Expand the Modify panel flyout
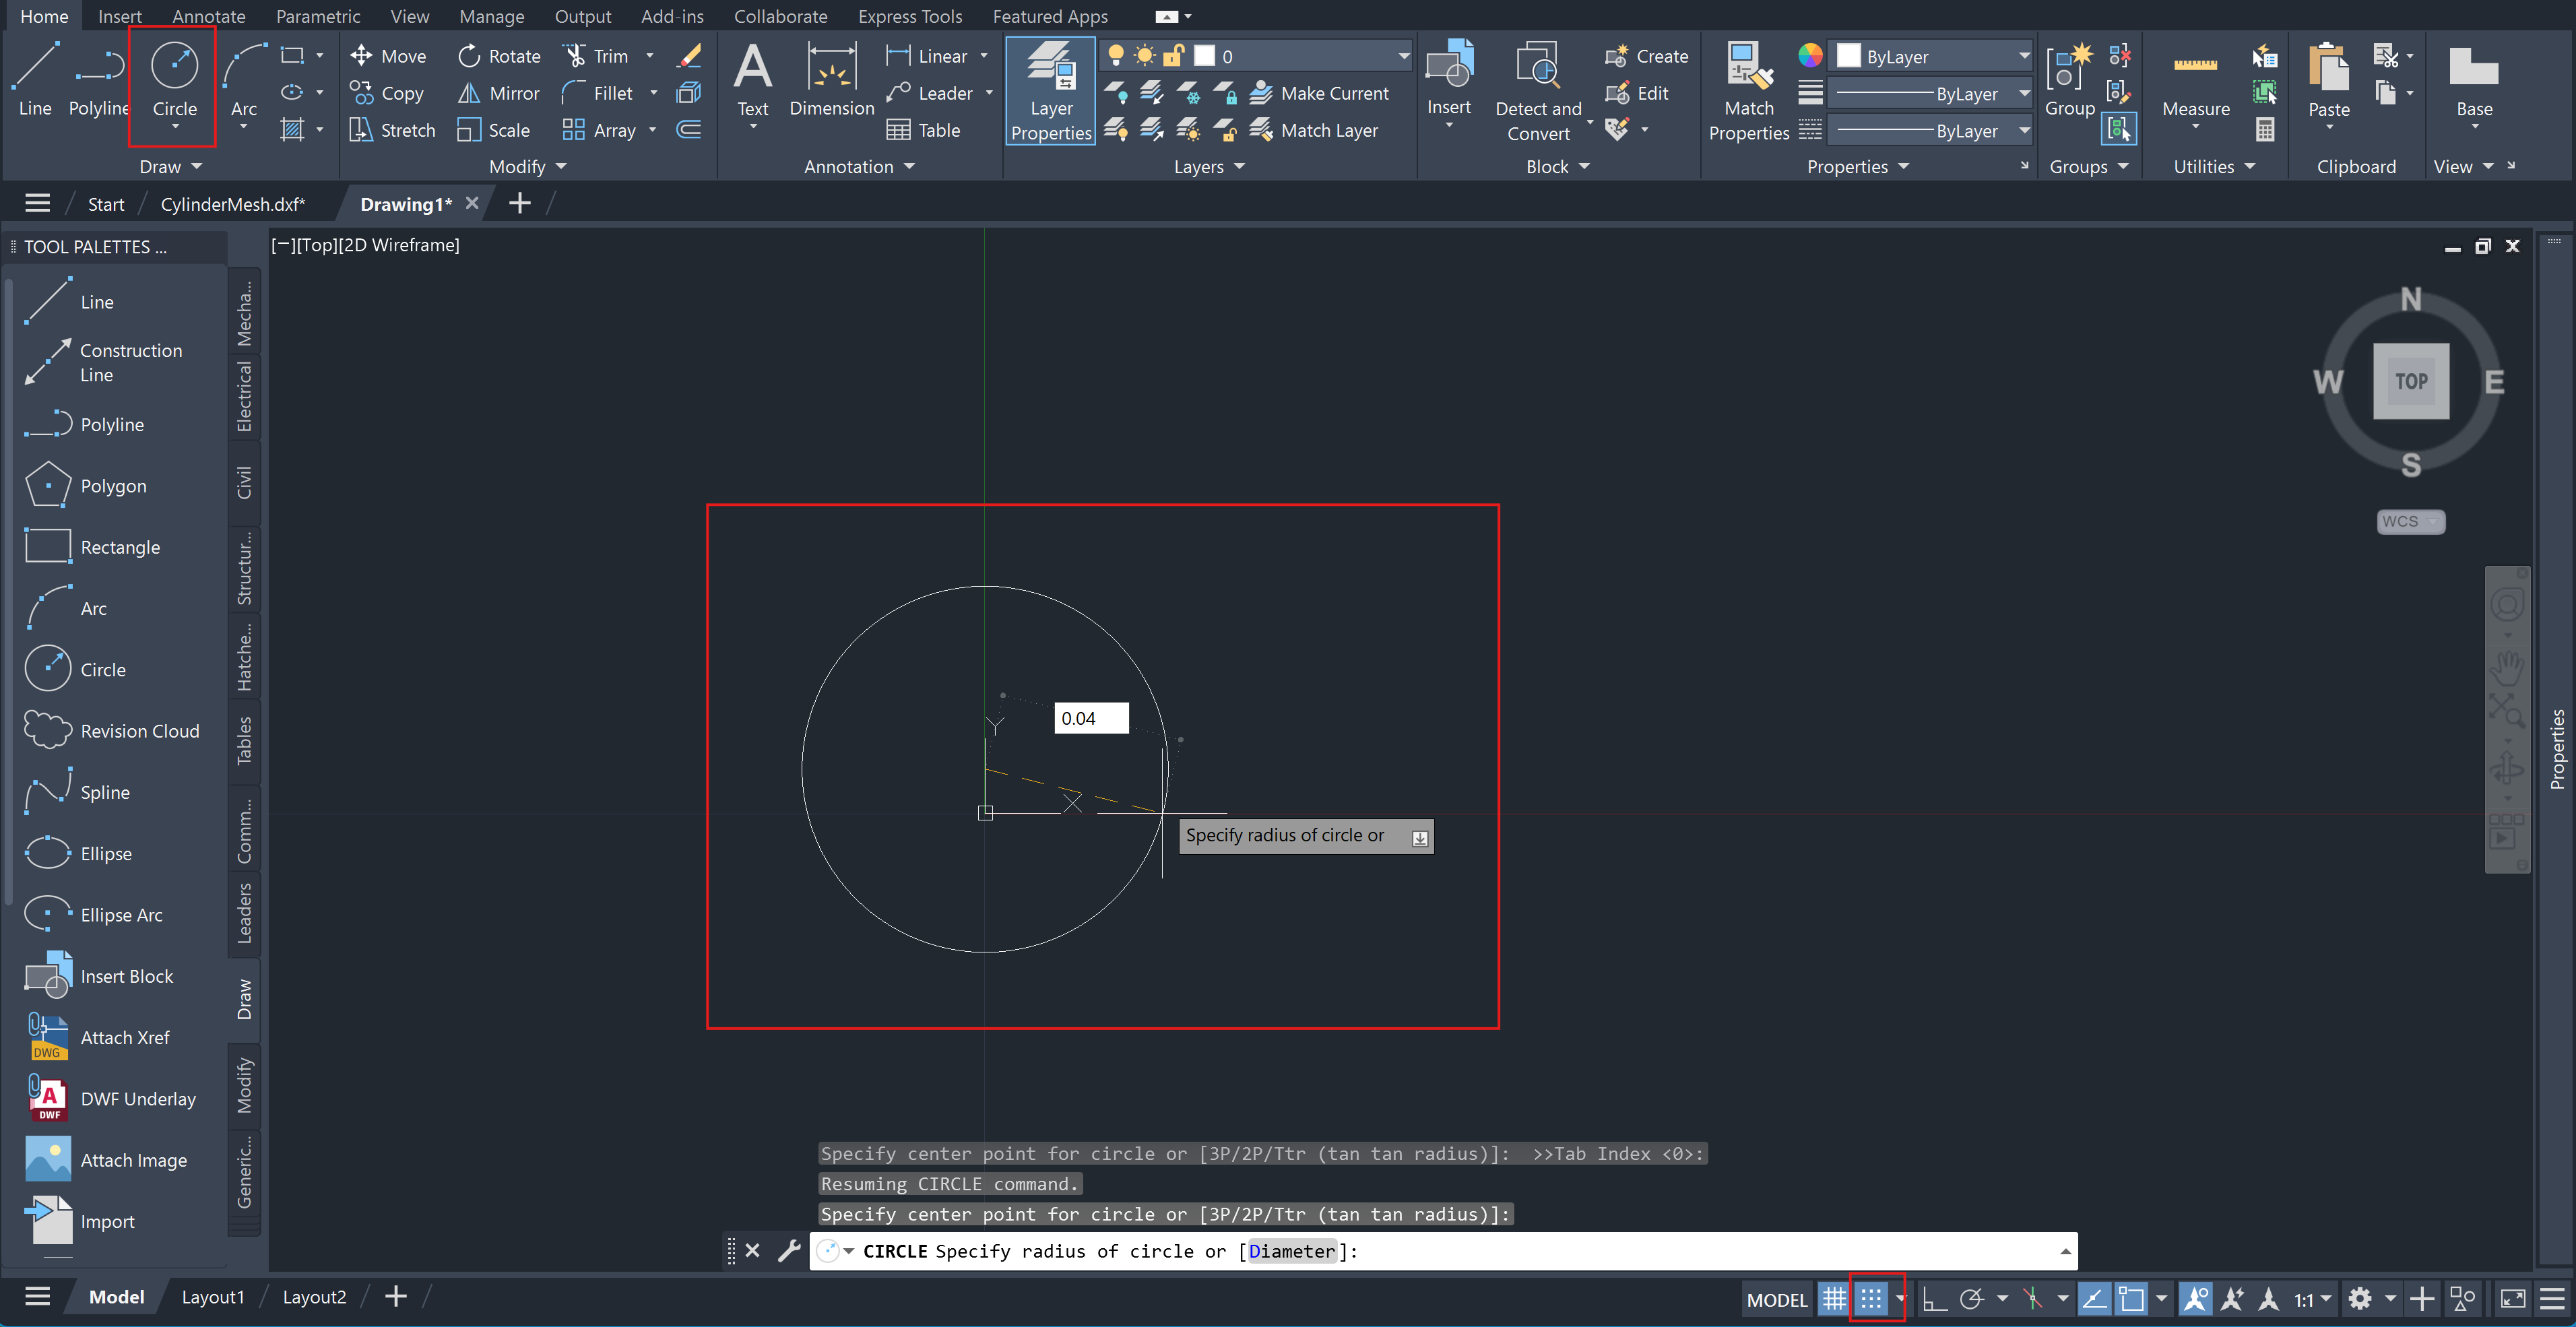The height and width of the screenshot is (1327, 2576). (527, 166)
